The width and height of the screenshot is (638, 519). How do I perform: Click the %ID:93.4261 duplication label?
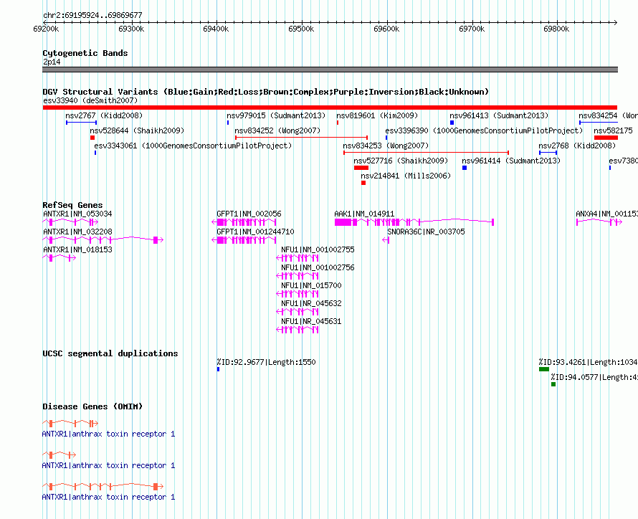tap(588, 362)
